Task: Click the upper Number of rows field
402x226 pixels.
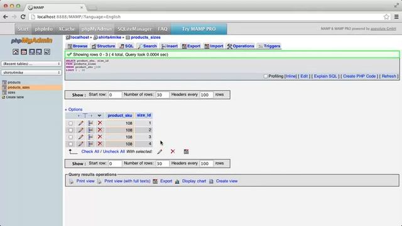Action: 163,95
